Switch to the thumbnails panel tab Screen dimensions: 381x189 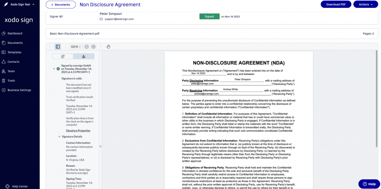[x=63, y=56]
